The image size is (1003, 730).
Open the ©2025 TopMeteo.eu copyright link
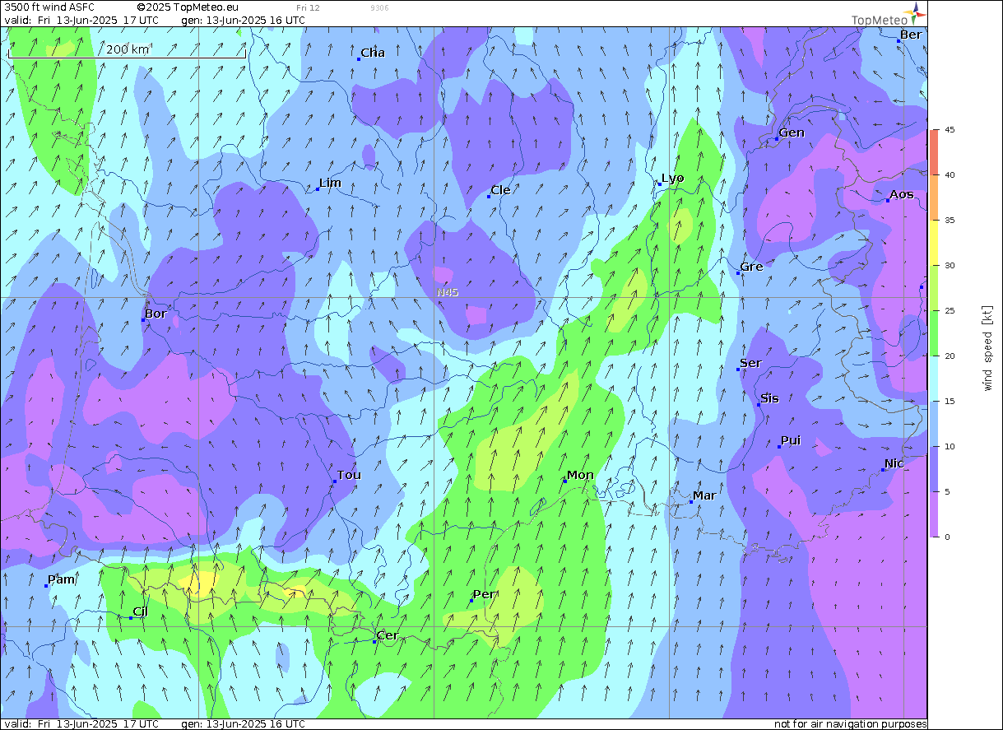coord(188,7)
